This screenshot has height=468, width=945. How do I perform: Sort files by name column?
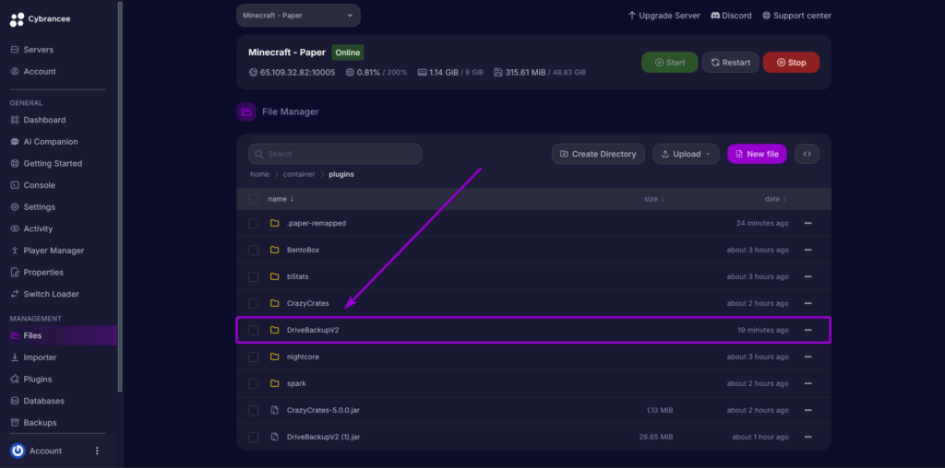click(281, 199)
